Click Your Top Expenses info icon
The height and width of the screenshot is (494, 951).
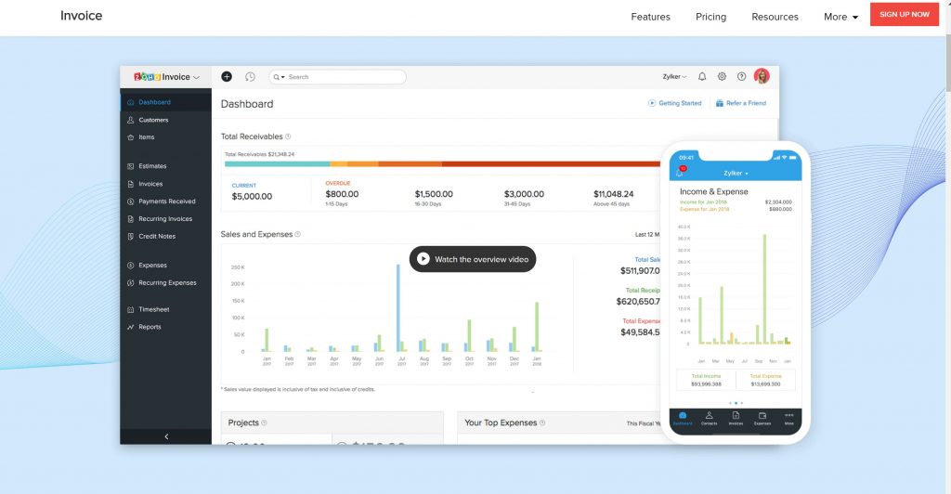coord(542,422)
